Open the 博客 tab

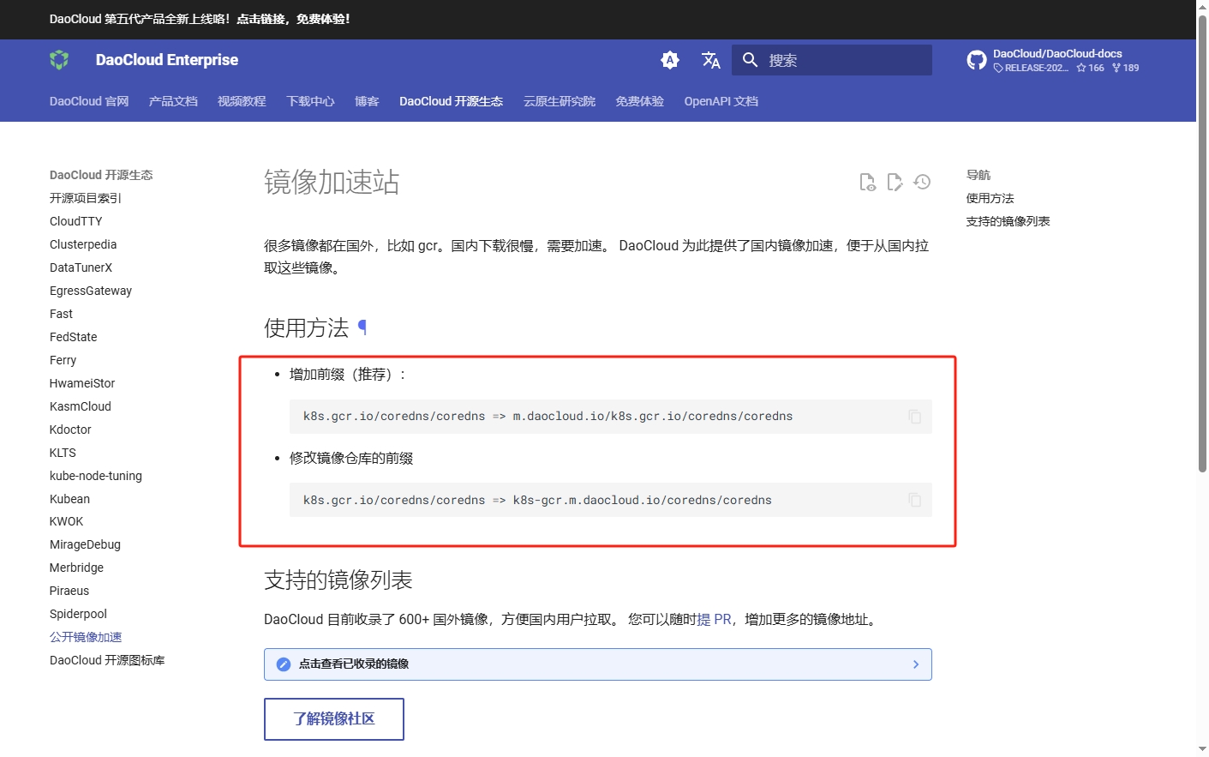[x=367, y=101]
